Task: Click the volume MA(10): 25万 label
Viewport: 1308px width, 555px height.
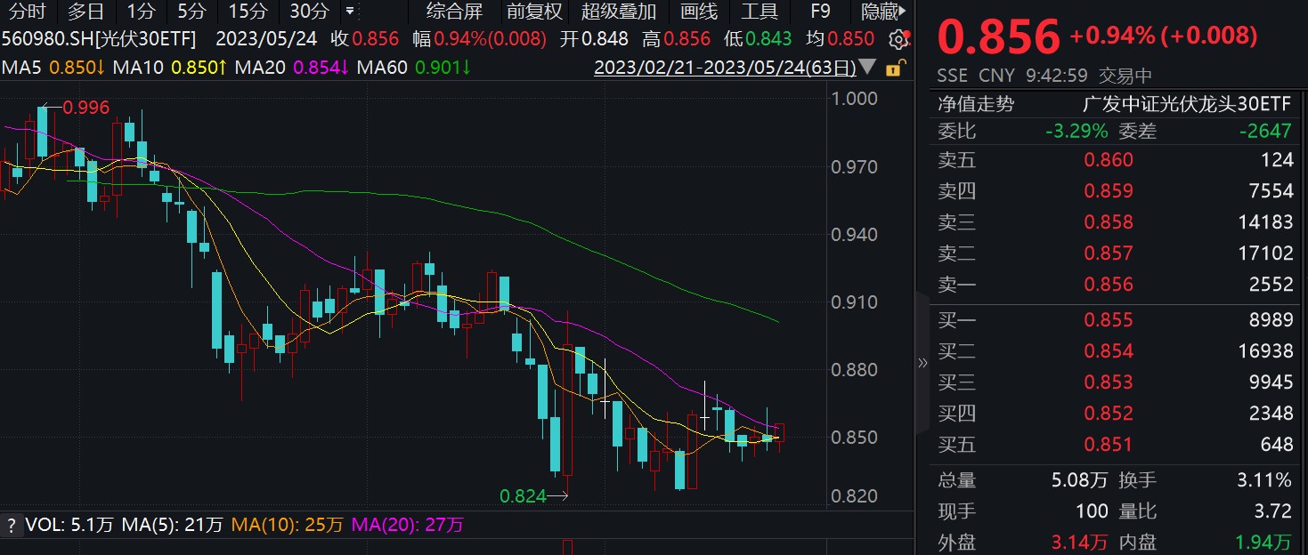Action: [x=287, y=525]
